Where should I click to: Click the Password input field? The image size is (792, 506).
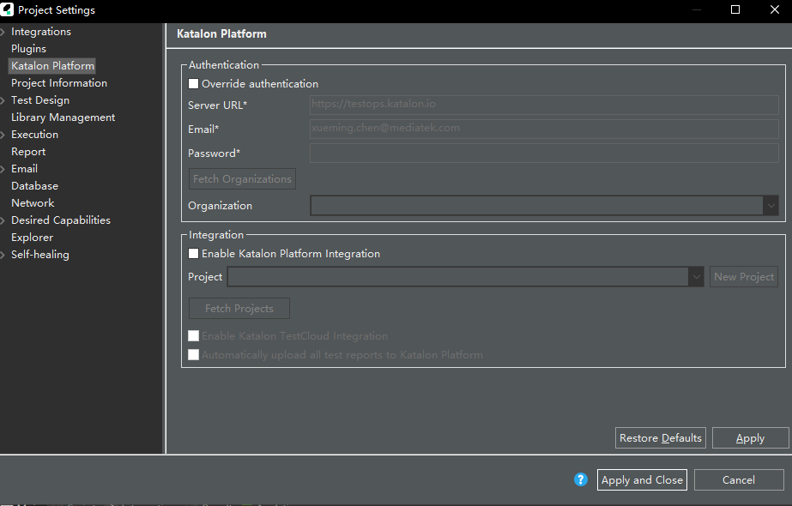(544, 153)
